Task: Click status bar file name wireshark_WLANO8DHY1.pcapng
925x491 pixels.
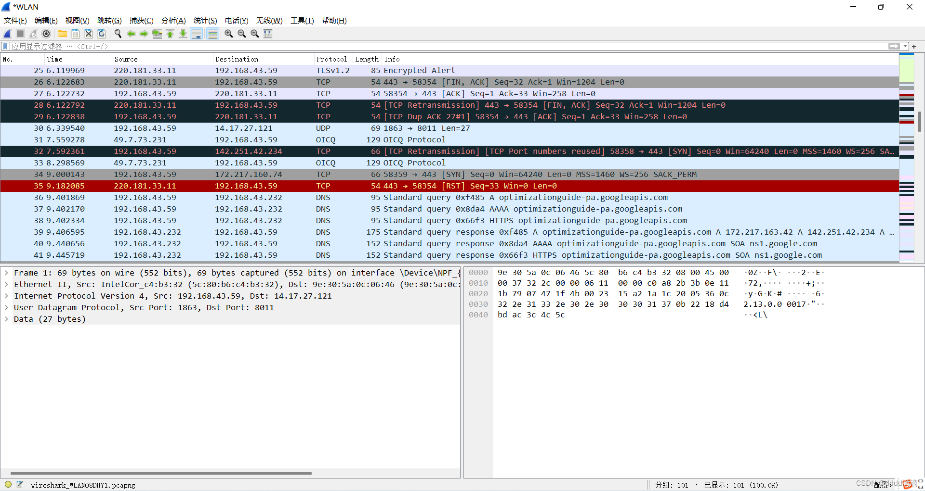Action: point(83,485)
